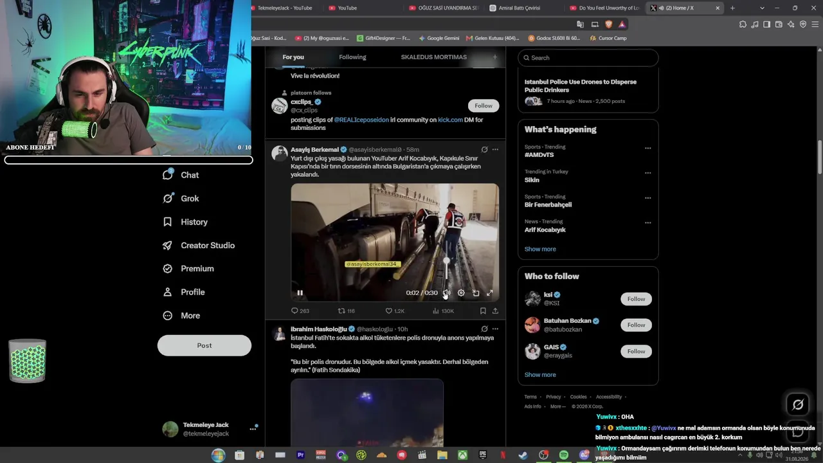Image resolution: width=823 pixels, height=463 pixels.
Task: Open Chat from the X sidebar
Action: (181, 175)
